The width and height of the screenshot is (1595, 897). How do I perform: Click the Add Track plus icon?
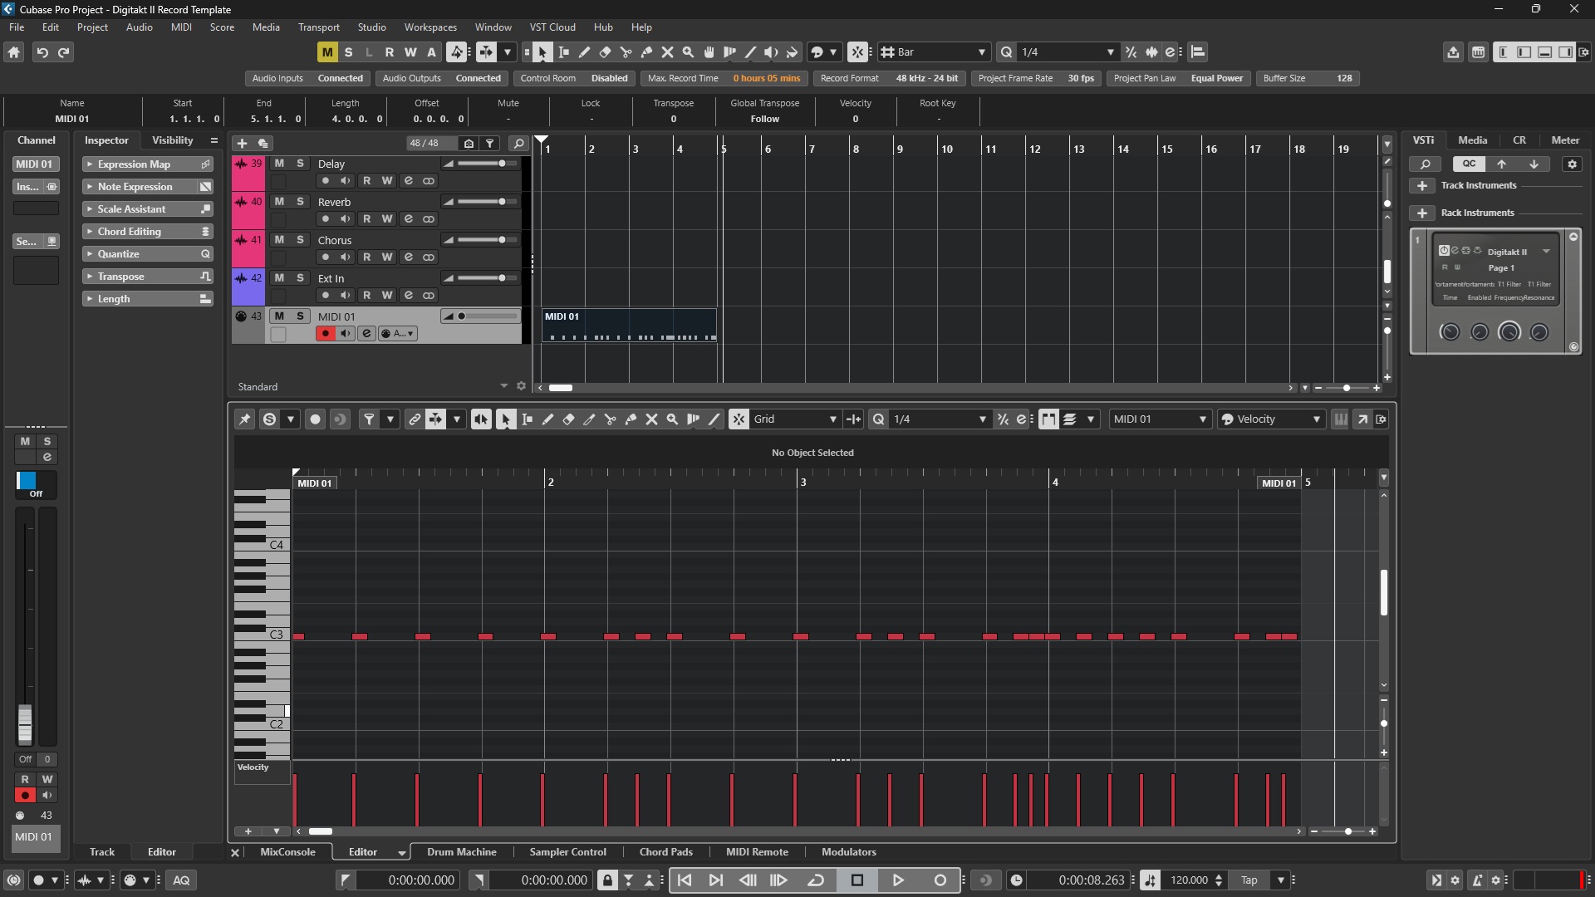pyautogui.click(x=243, y=143)
